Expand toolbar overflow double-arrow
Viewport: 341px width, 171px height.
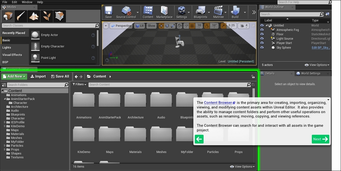254,12
